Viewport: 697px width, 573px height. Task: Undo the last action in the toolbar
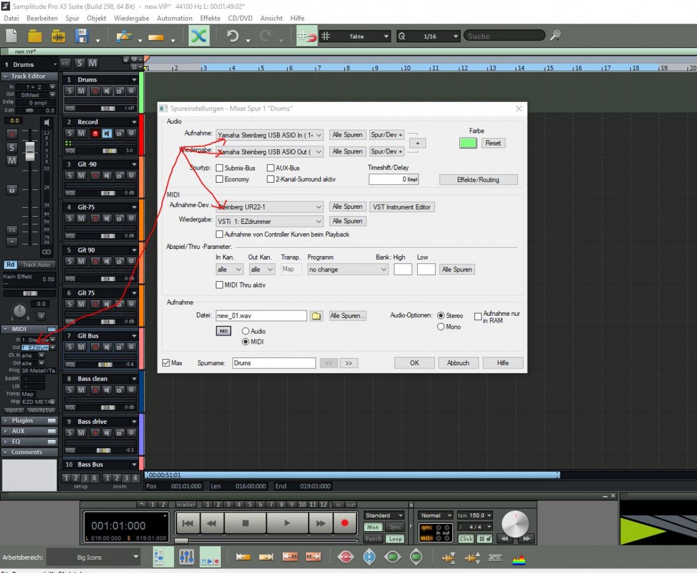coord(233,36)
